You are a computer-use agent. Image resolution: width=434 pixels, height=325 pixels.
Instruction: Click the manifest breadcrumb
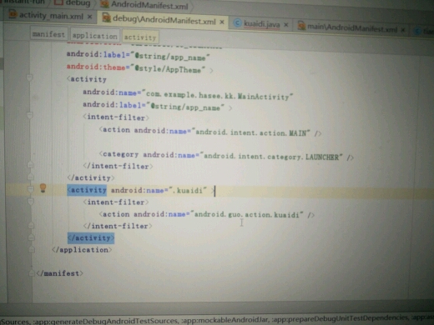(x=48, y=34)
